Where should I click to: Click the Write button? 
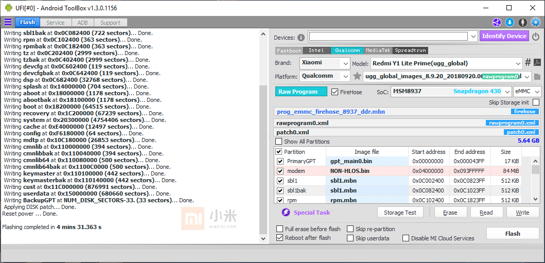tap(522, 213)
